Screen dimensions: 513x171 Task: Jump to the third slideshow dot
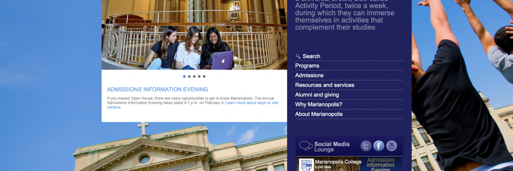tap(194, 77)
